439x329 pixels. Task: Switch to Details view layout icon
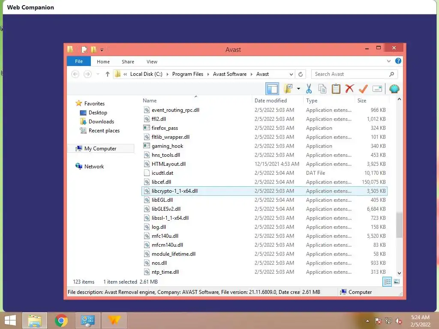coord(387,282)
